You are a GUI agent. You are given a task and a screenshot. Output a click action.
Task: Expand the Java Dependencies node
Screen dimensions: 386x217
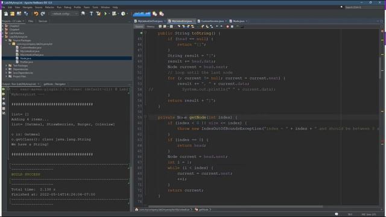6,73
